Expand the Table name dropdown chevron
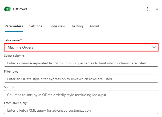Screen dimensions: 162x117 [x=154, y=47]
